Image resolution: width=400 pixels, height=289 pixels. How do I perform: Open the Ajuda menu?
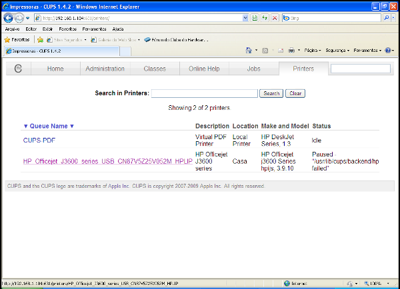(118, 29)
